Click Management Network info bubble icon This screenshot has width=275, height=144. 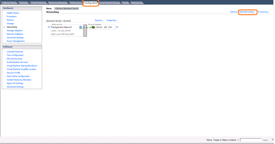click(49, 27)
